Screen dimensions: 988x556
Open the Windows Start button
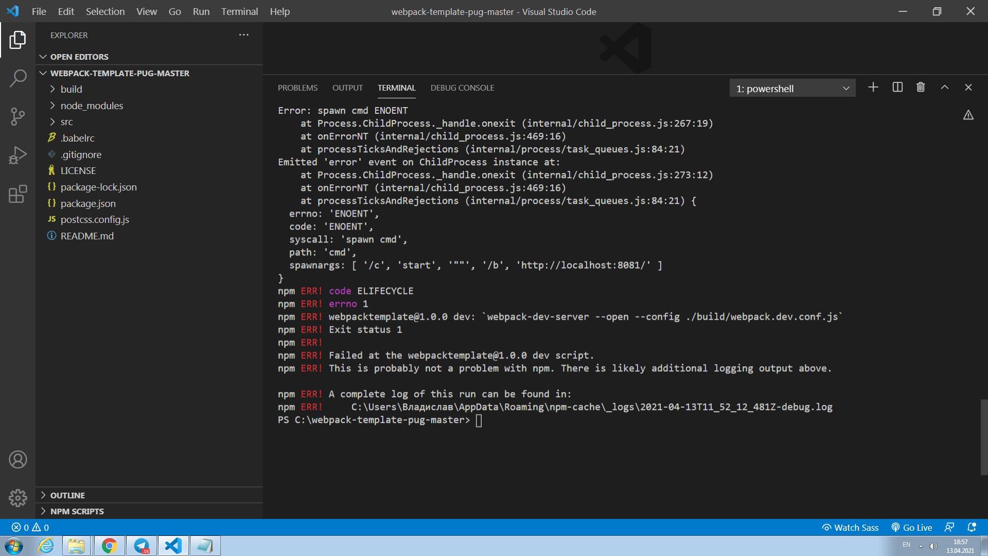point(14,546)
